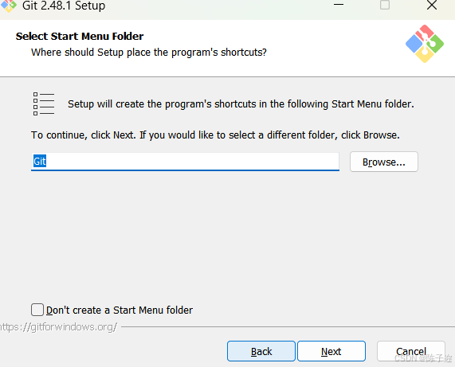455x367 pixels.
Task: Click the disabled maximize button
Action: pos(385,5)
